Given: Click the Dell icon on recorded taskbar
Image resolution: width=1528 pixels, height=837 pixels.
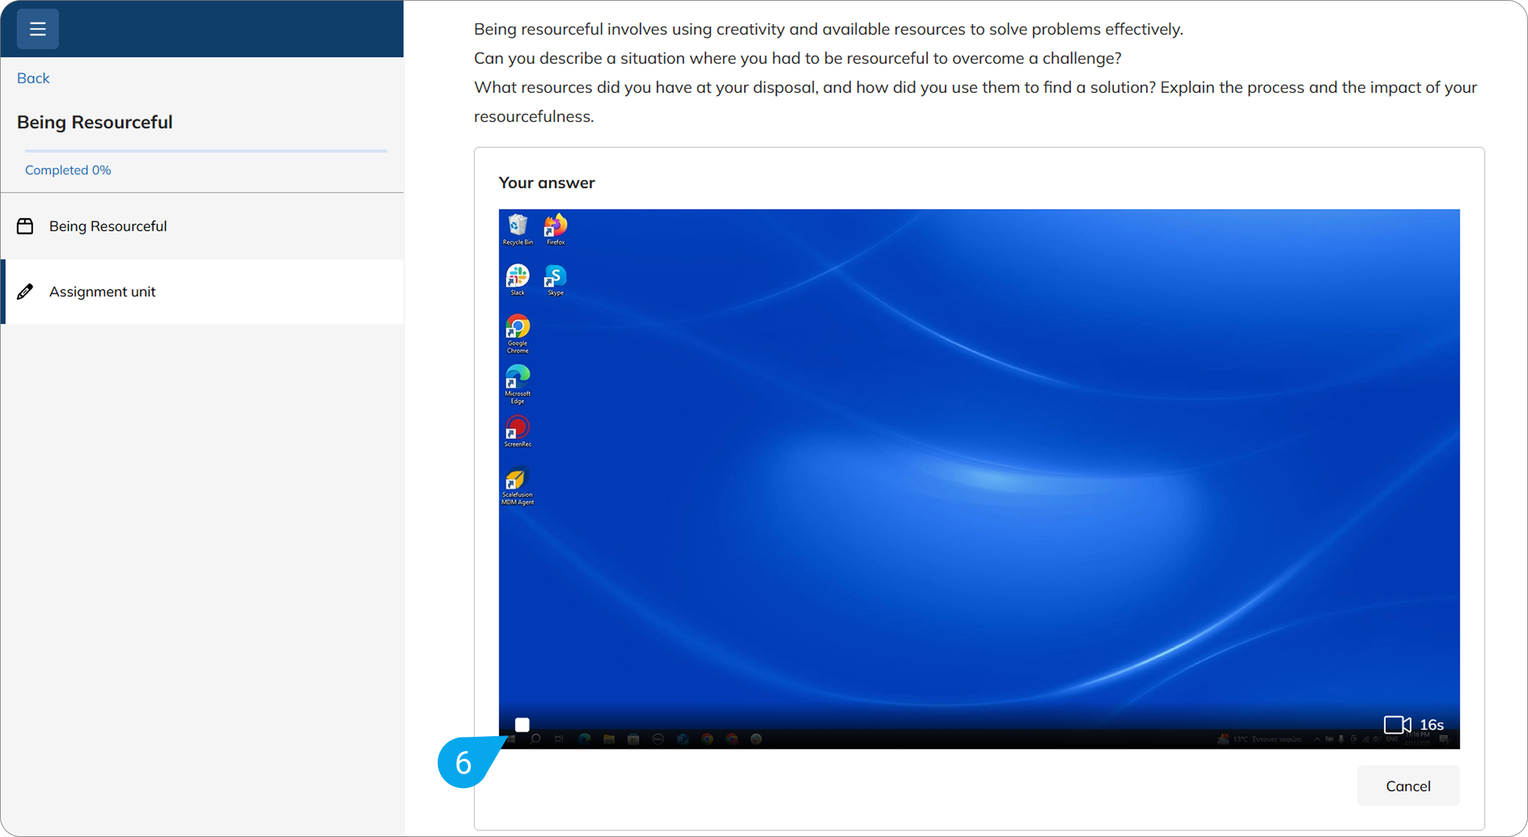Looking at the screenshot, I should coord(658,739).
